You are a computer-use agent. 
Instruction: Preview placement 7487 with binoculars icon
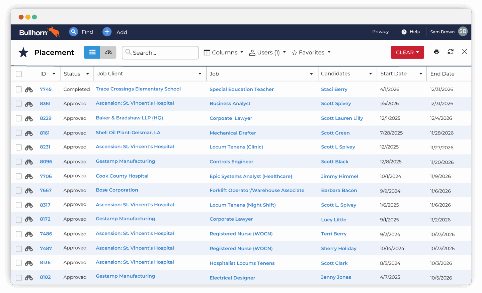(x=29, y=249)
